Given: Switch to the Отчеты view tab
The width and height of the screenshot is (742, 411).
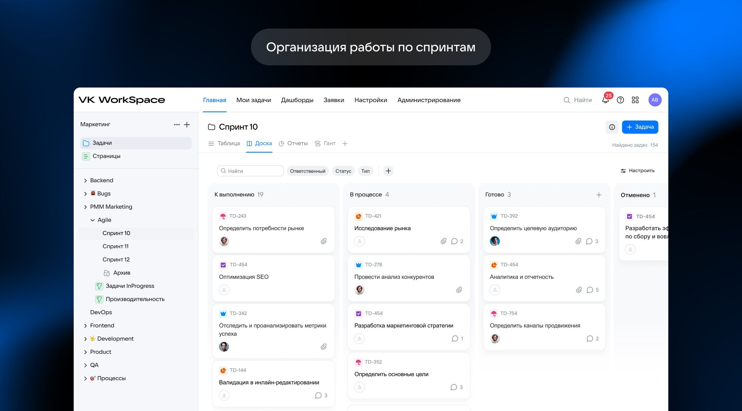Looking at the screenshot, I should click(293, 143).
